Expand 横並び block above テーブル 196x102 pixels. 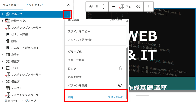[x=3, y=81]
